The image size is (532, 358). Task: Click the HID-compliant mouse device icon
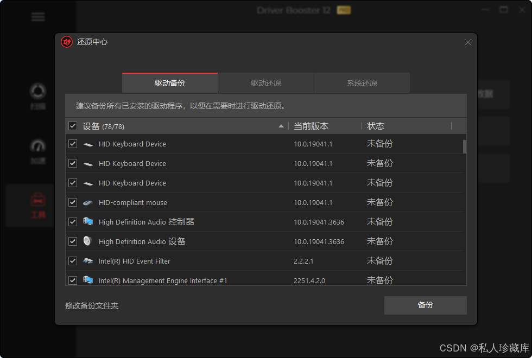click(x=88, y=203)
